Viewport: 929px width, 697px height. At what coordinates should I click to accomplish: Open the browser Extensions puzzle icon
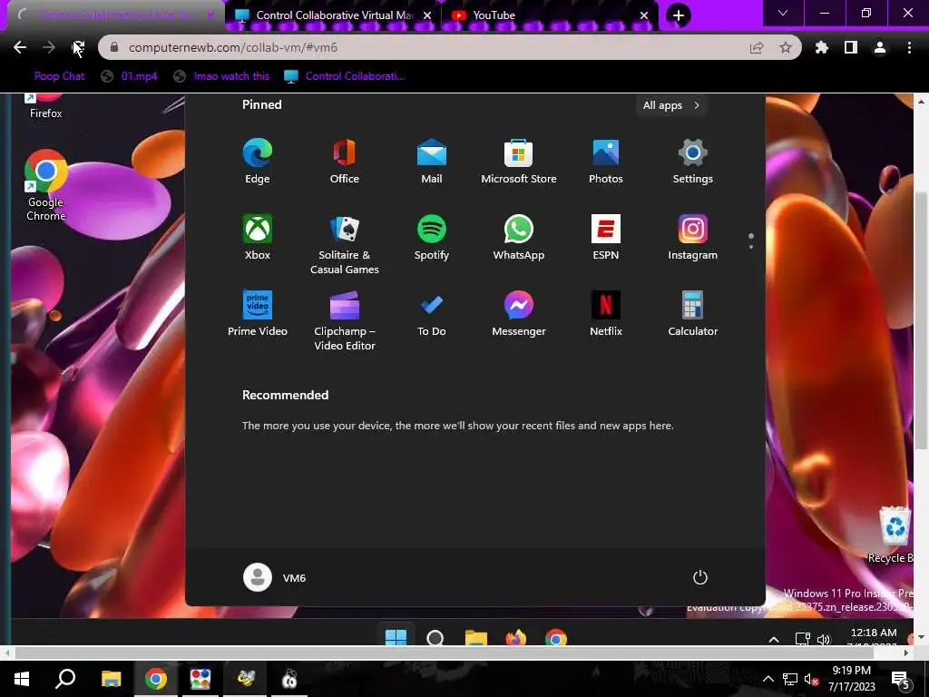point(821,47)
